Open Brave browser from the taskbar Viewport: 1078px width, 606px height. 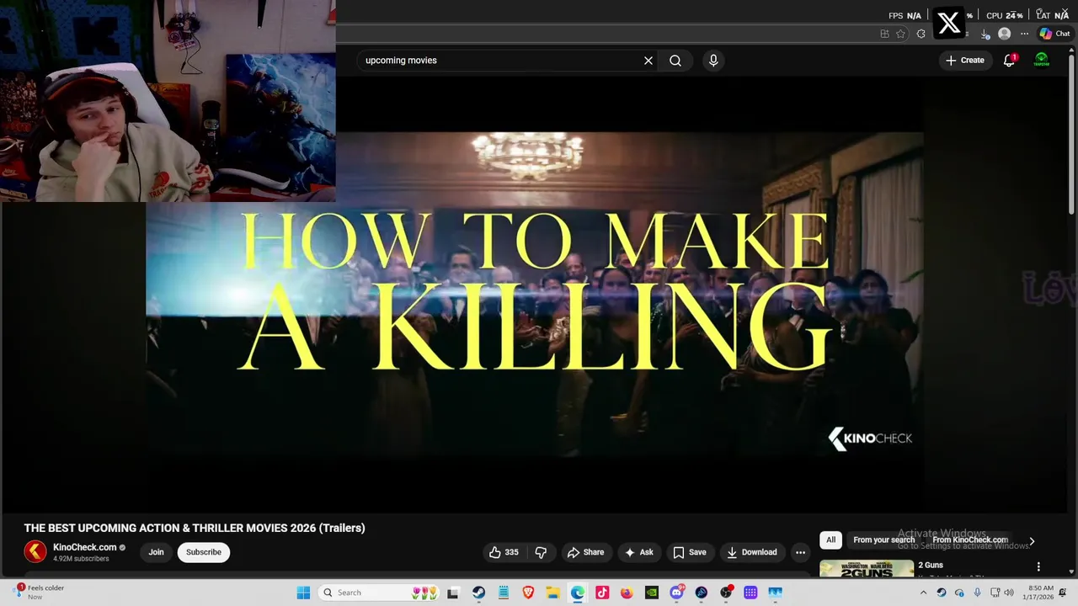point(528,593)
